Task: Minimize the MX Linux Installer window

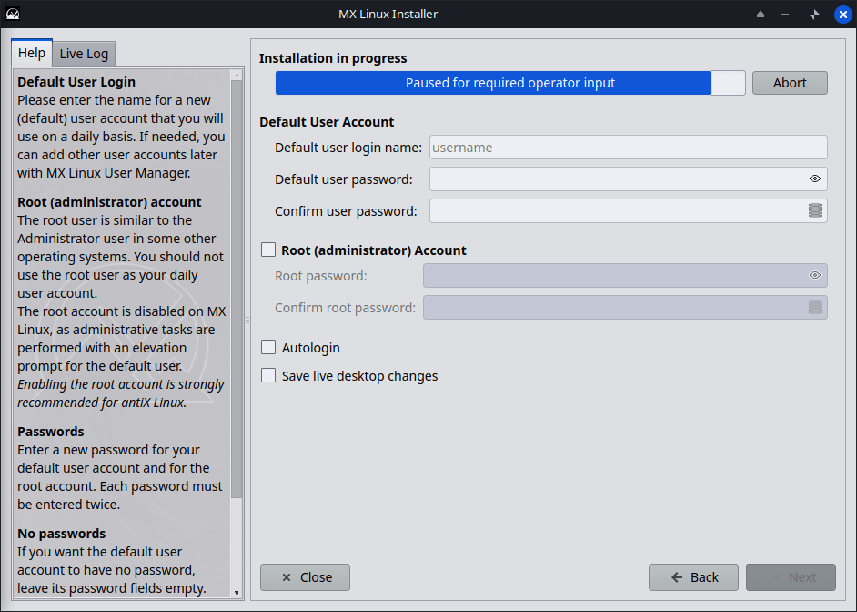Action: pyautogui.click(x=788, y=15)
